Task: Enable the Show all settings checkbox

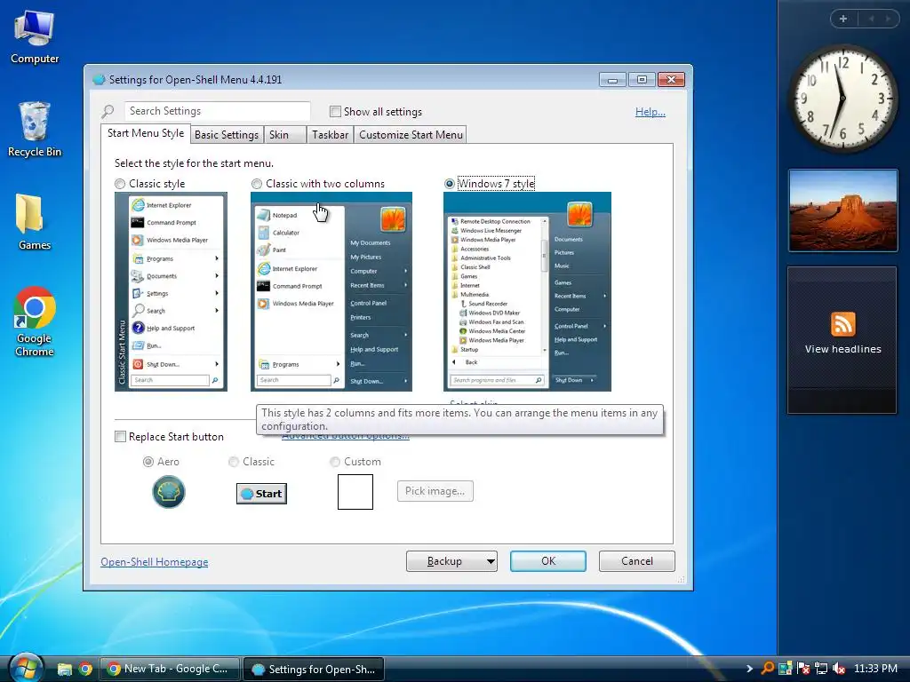Action: point(335,111)
